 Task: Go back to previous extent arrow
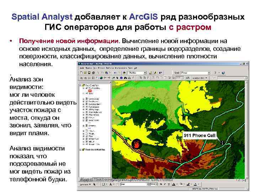point(105,78)
